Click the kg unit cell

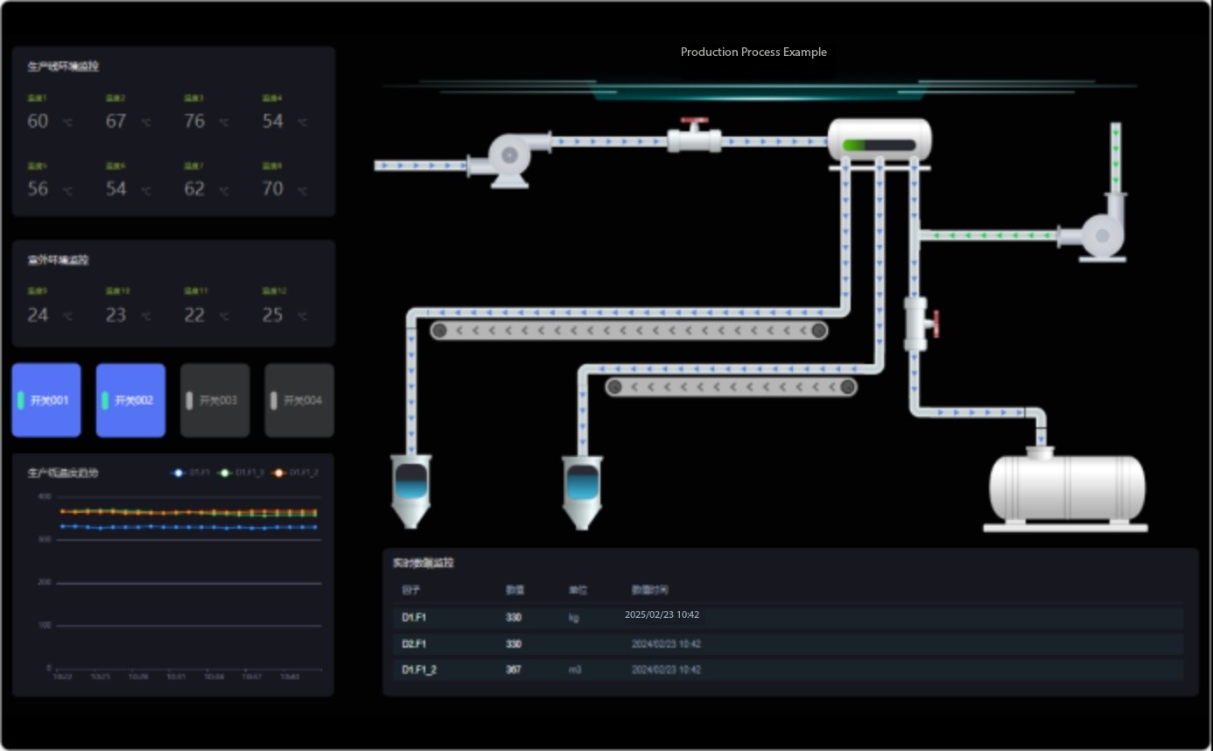tap(573, 617)
